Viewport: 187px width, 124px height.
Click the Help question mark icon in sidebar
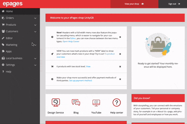pos(3,72)
